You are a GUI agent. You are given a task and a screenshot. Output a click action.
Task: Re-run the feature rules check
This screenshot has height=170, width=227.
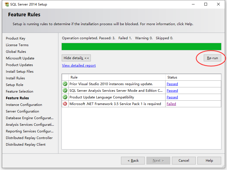point(212,58)
